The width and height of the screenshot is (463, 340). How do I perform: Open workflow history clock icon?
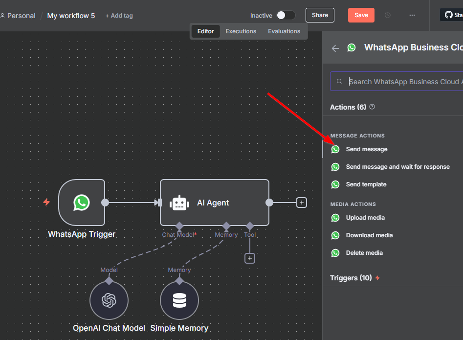388,15
